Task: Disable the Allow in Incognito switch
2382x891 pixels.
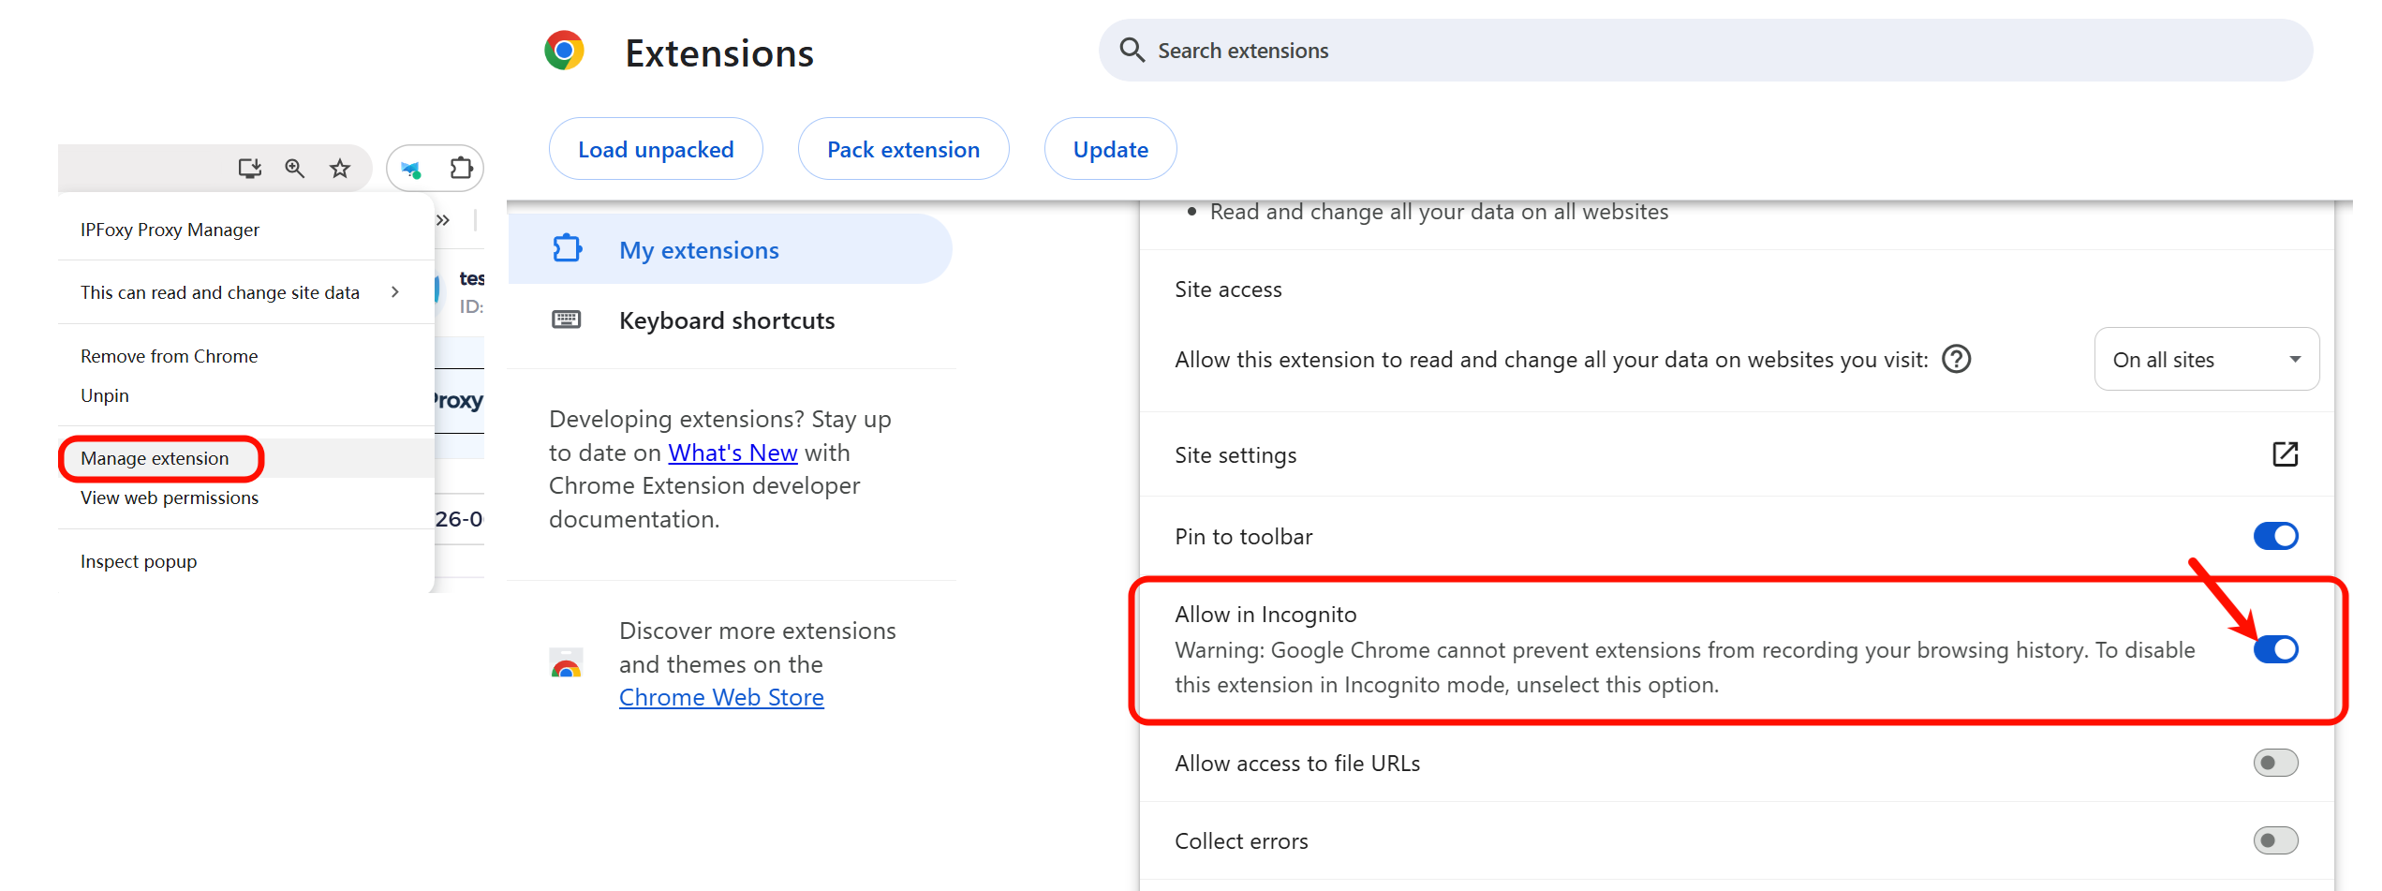Action: pos(2275,649)
